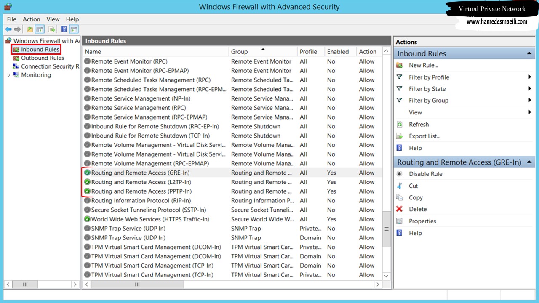Sort by the Profile column header

tap(311, 52)
